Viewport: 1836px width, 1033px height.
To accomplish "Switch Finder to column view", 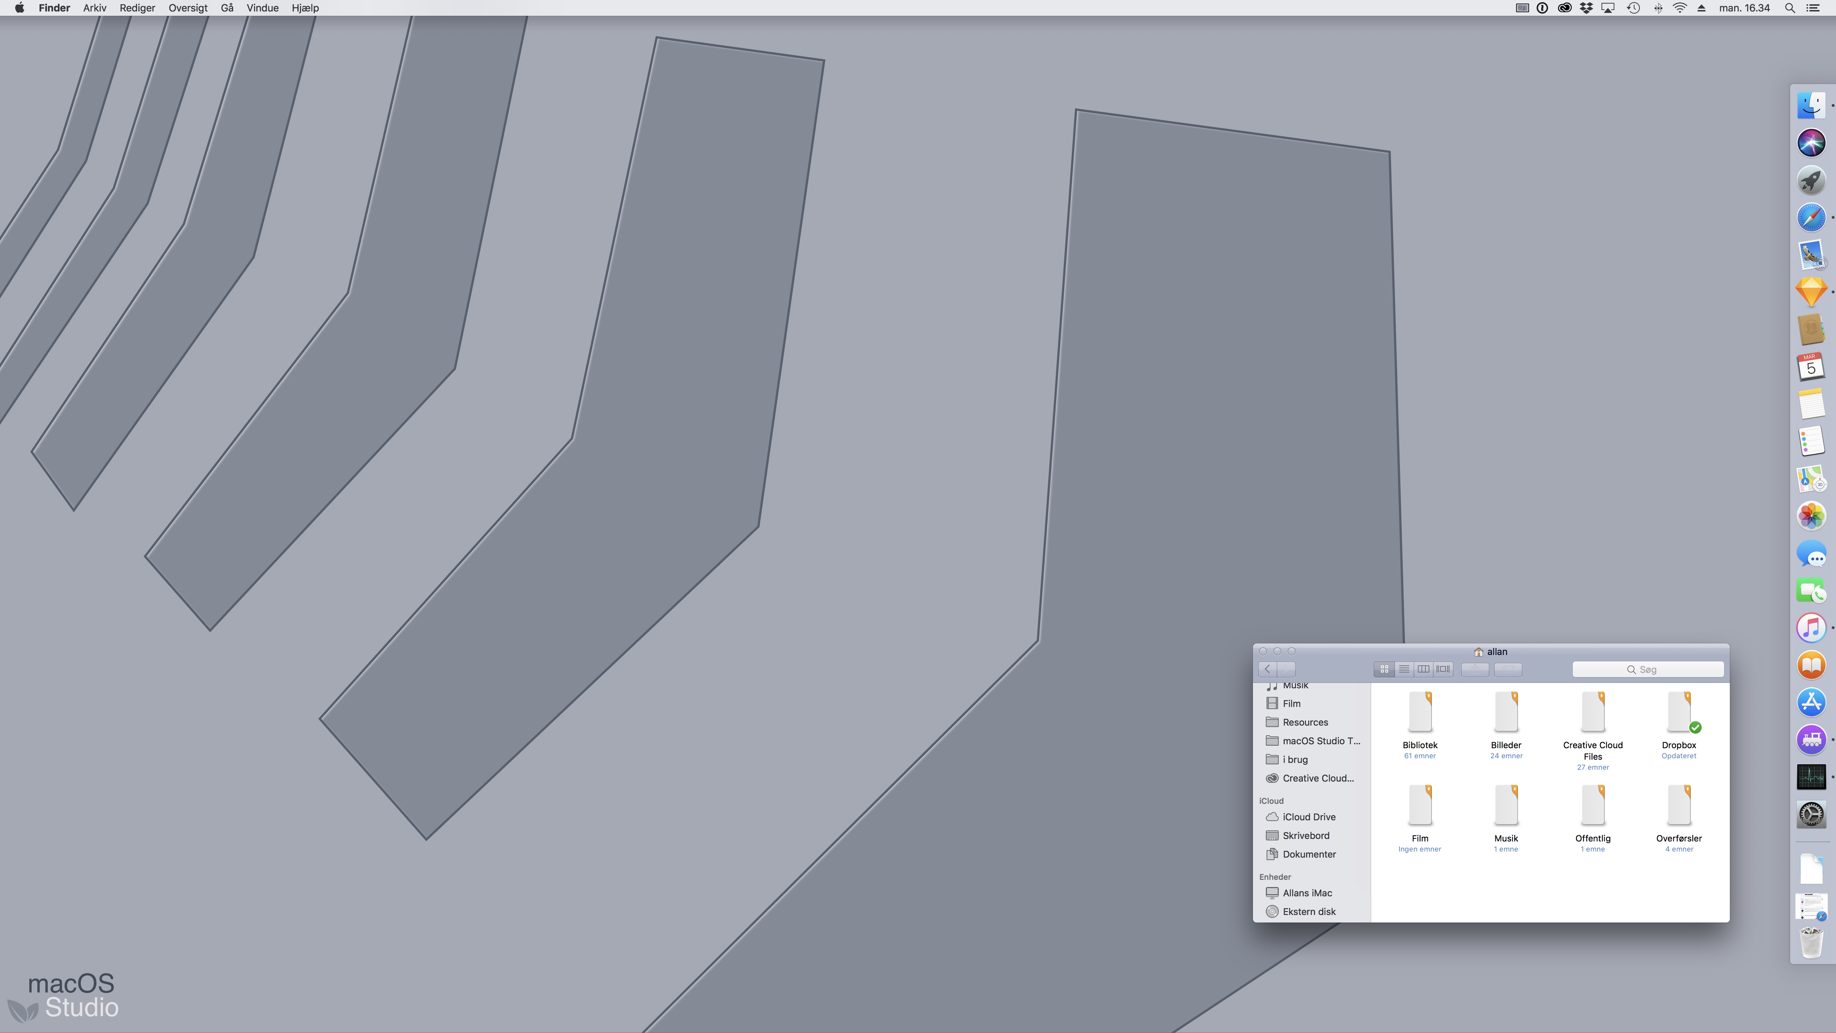I will (1423, 669).
